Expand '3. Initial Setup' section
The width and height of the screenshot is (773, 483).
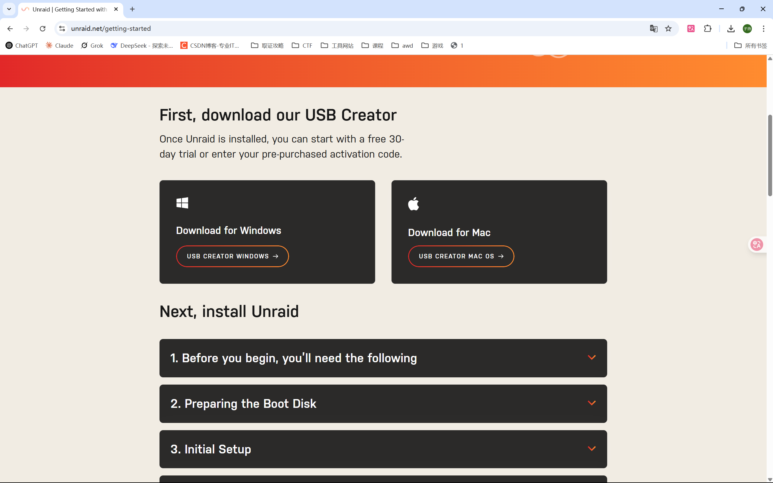[x=383, y=449]
